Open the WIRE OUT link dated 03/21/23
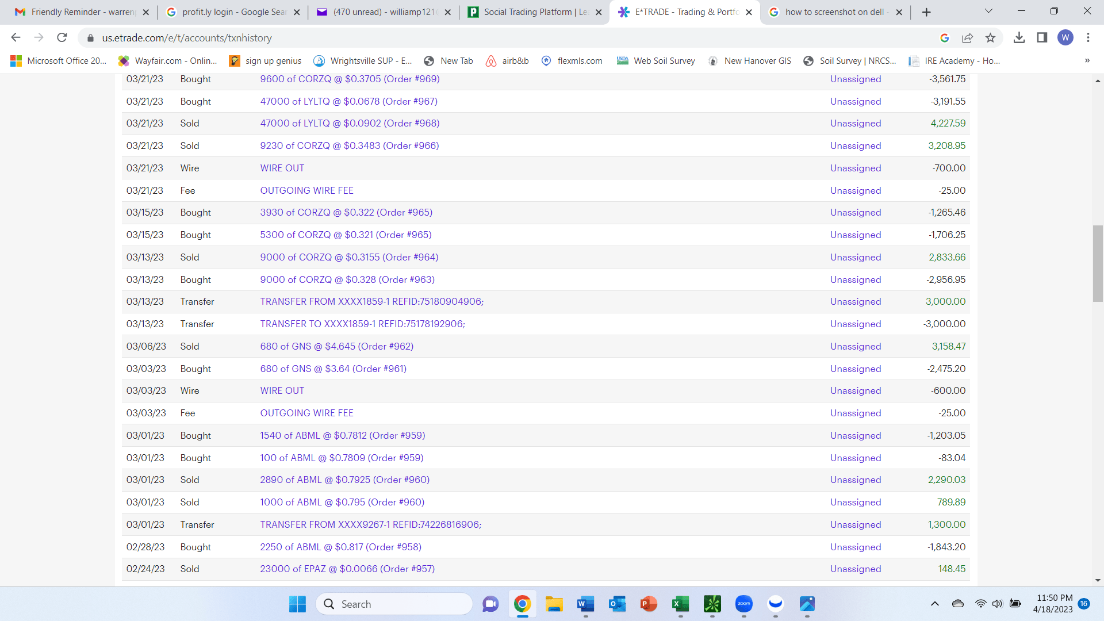The image size is (1104, 621). [282, 168]
